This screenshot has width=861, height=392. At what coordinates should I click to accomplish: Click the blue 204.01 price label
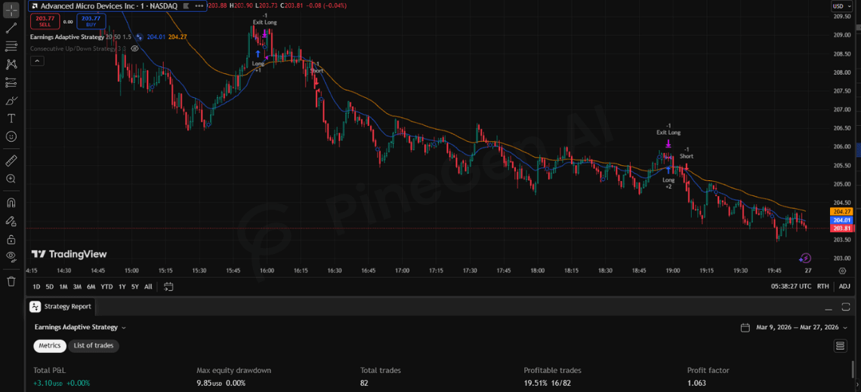(x=841, y=220)
